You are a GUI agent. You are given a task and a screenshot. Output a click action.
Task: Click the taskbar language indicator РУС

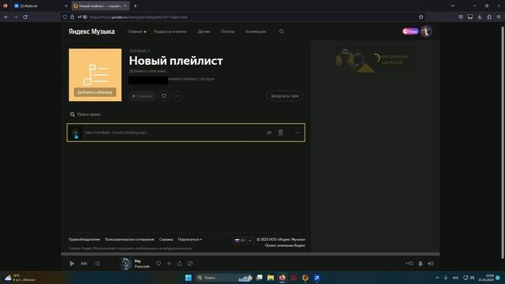pyautogui.click(x=455, y=278)
